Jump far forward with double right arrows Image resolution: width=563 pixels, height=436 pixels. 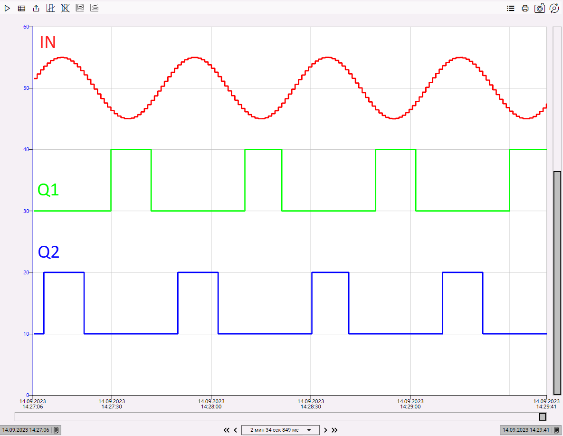click(334, 430)
